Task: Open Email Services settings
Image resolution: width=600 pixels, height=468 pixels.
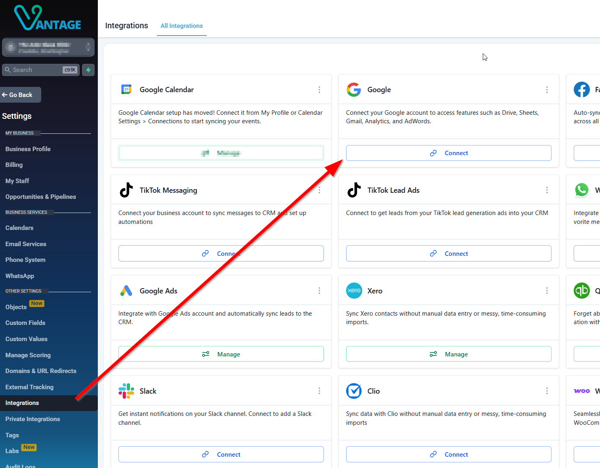Action: click(26, 244)
